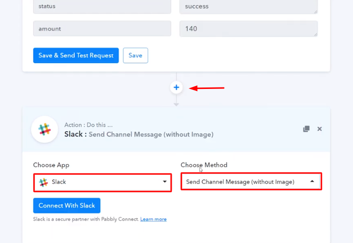Click the outlined Save button
The width and height of the screenshot is (353, 243).
point(135,55)
